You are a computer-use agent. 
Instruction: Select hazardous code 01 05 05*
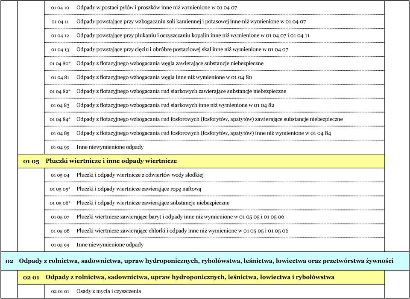pyautogui.click(x=60, y=189)
